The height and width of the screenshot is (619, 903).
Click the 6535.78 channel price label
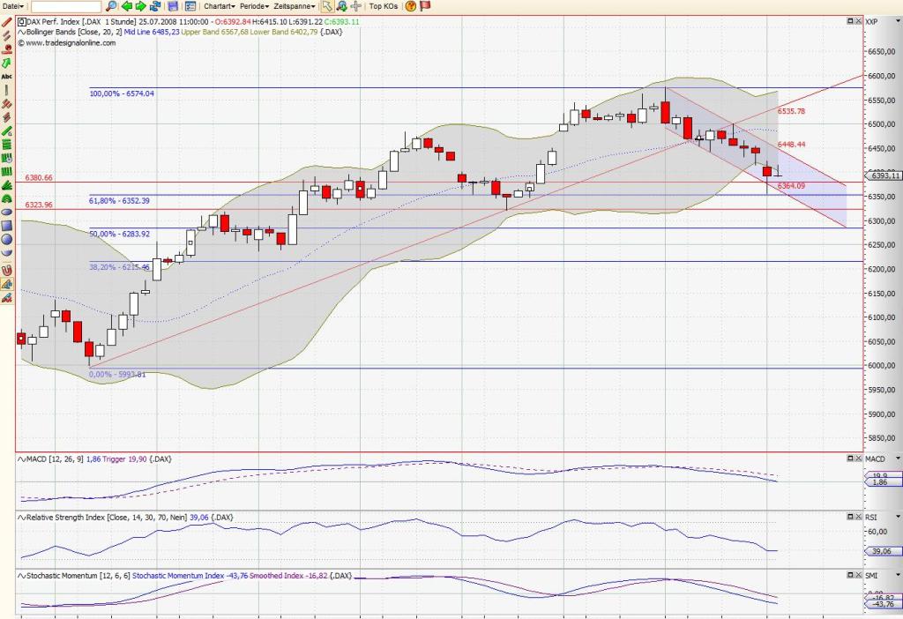point(791,111)
